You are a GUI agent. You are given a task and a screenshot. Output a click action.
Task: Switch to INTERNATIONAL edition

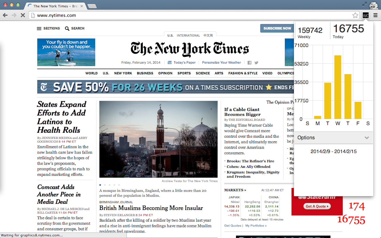pyautogui.click(x=188, y=35)
